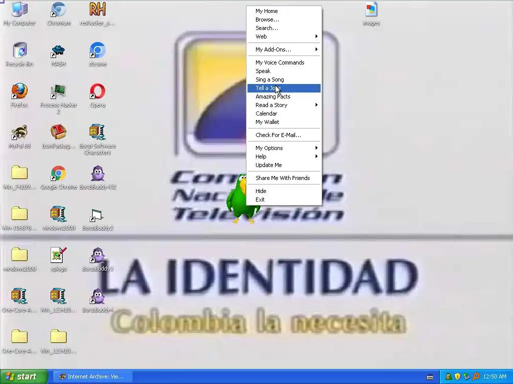
Task: Open the Windows Start menu
Action: point(24,377)
